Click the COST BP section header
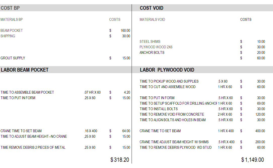This screenshot has height=168, width=273. click(x=10, y=8)
